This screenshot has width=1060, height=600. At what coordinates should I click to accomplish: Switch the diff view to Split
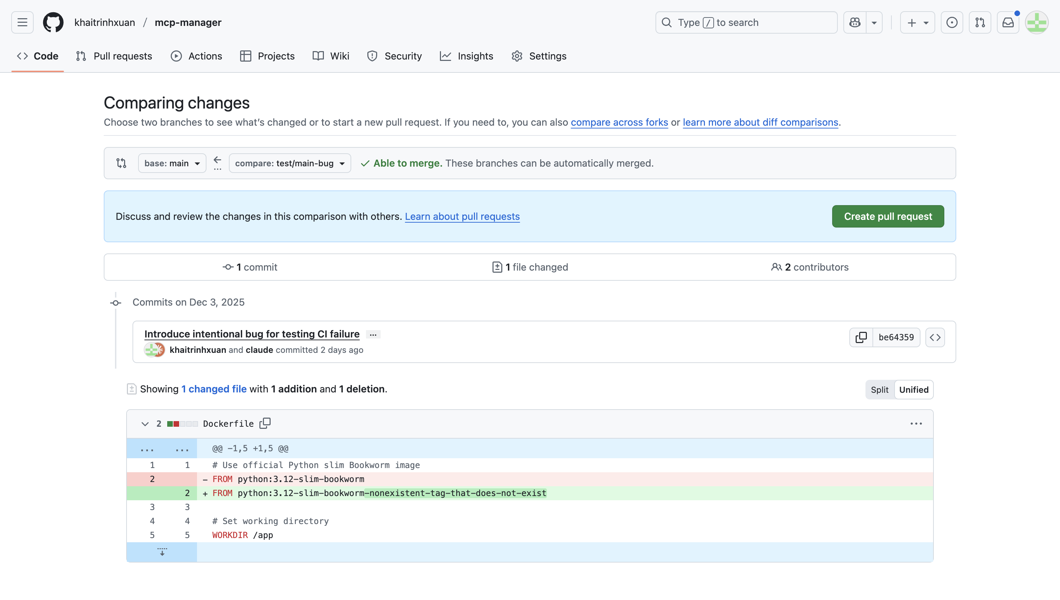click(x=879, y=389)
